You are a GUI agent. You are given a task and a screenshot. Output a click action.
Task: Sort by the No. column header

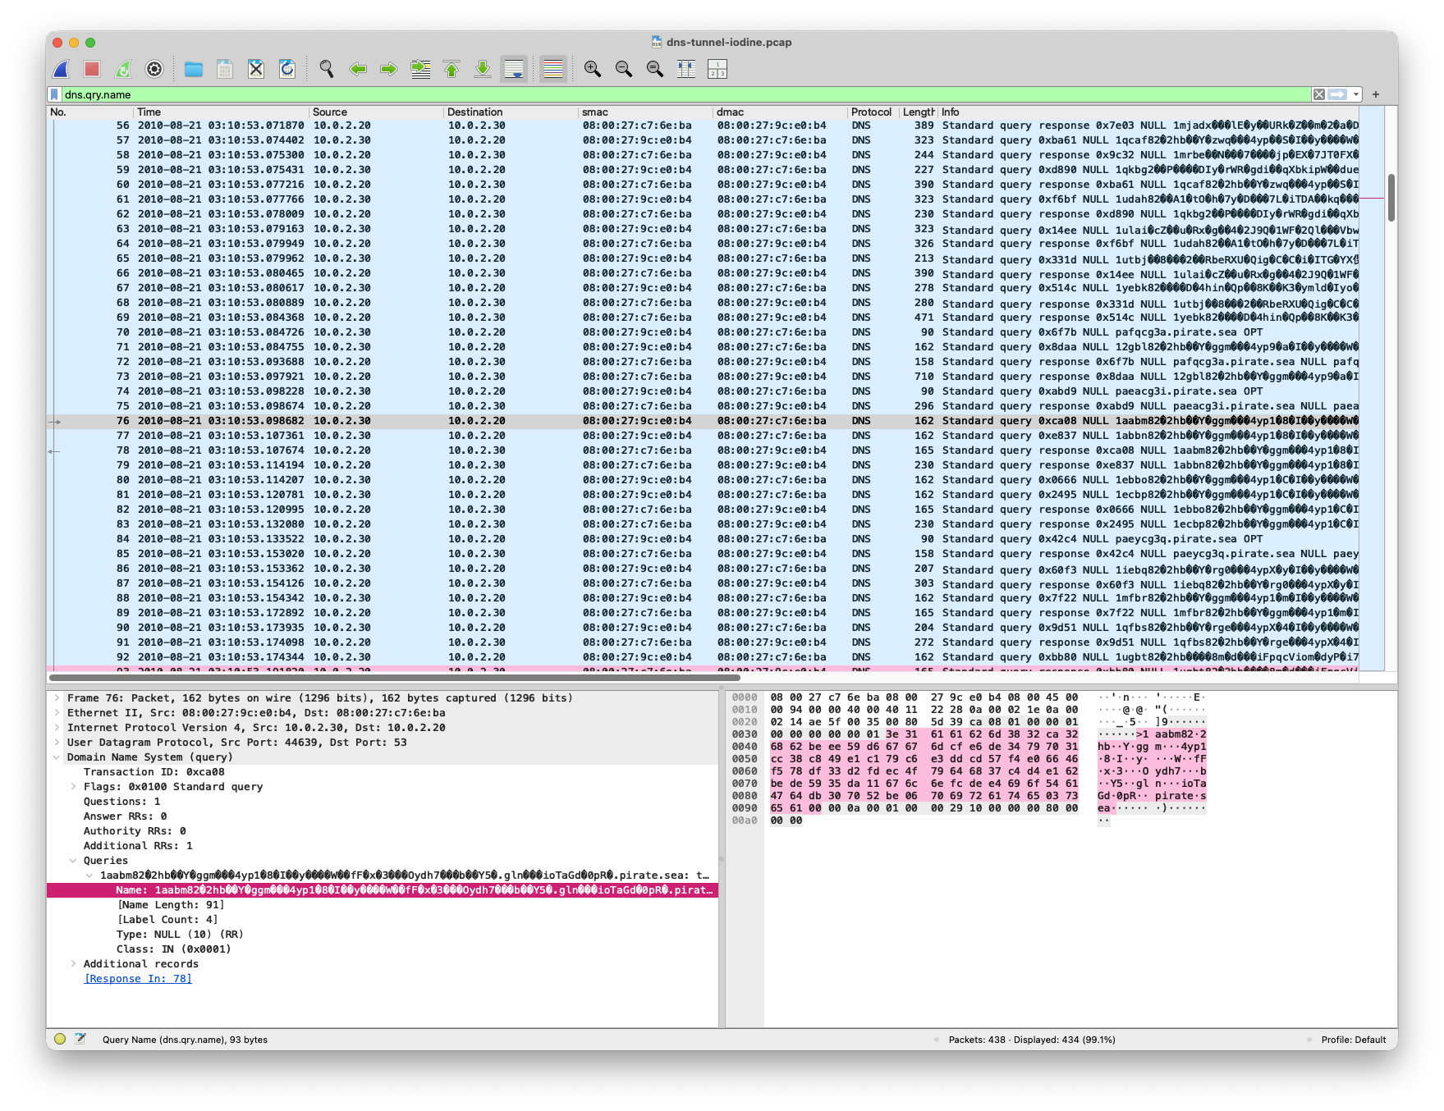click(x=90, y=112)
